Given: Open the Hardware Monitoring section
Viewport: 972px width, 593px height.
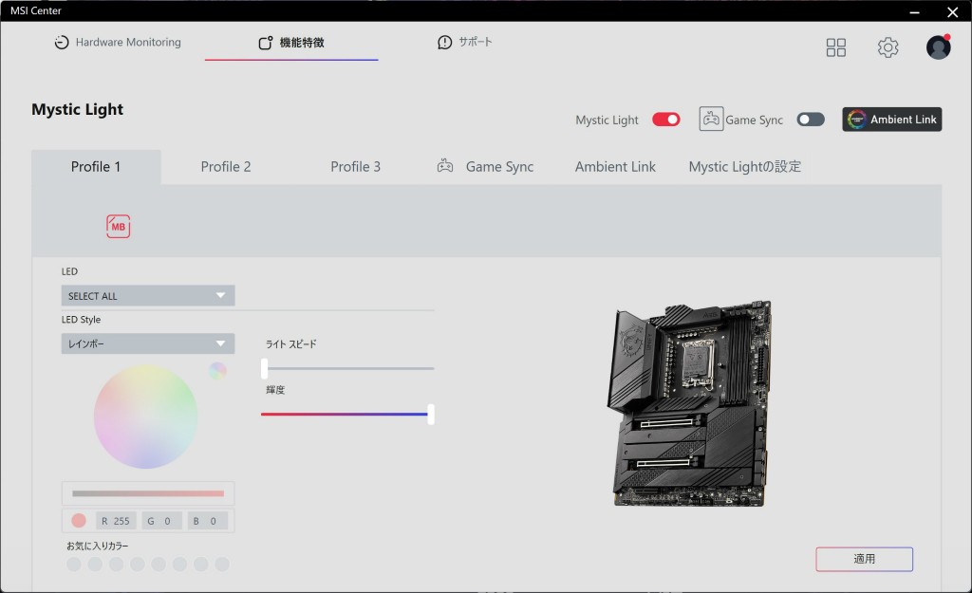Looking at the screenshot, I should (x=117, y=43).
